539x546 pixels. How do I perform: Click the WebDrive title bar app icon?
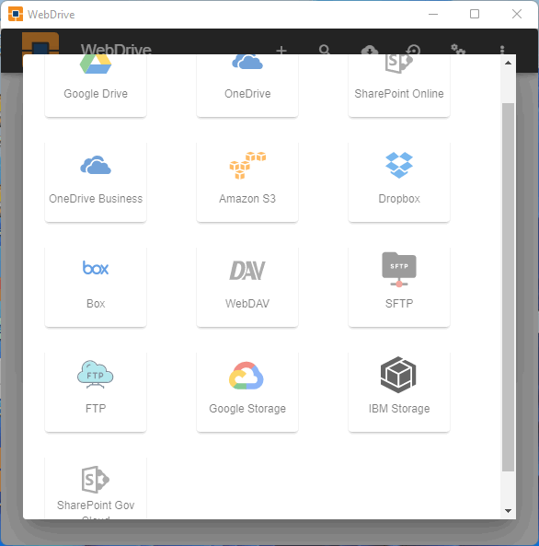[16, 15]
